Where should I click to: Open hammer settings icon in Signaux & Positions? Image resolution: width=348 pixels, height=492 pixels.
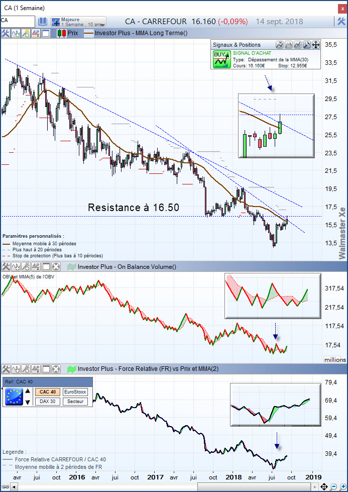pyautogui.click(x=307, y=45)
